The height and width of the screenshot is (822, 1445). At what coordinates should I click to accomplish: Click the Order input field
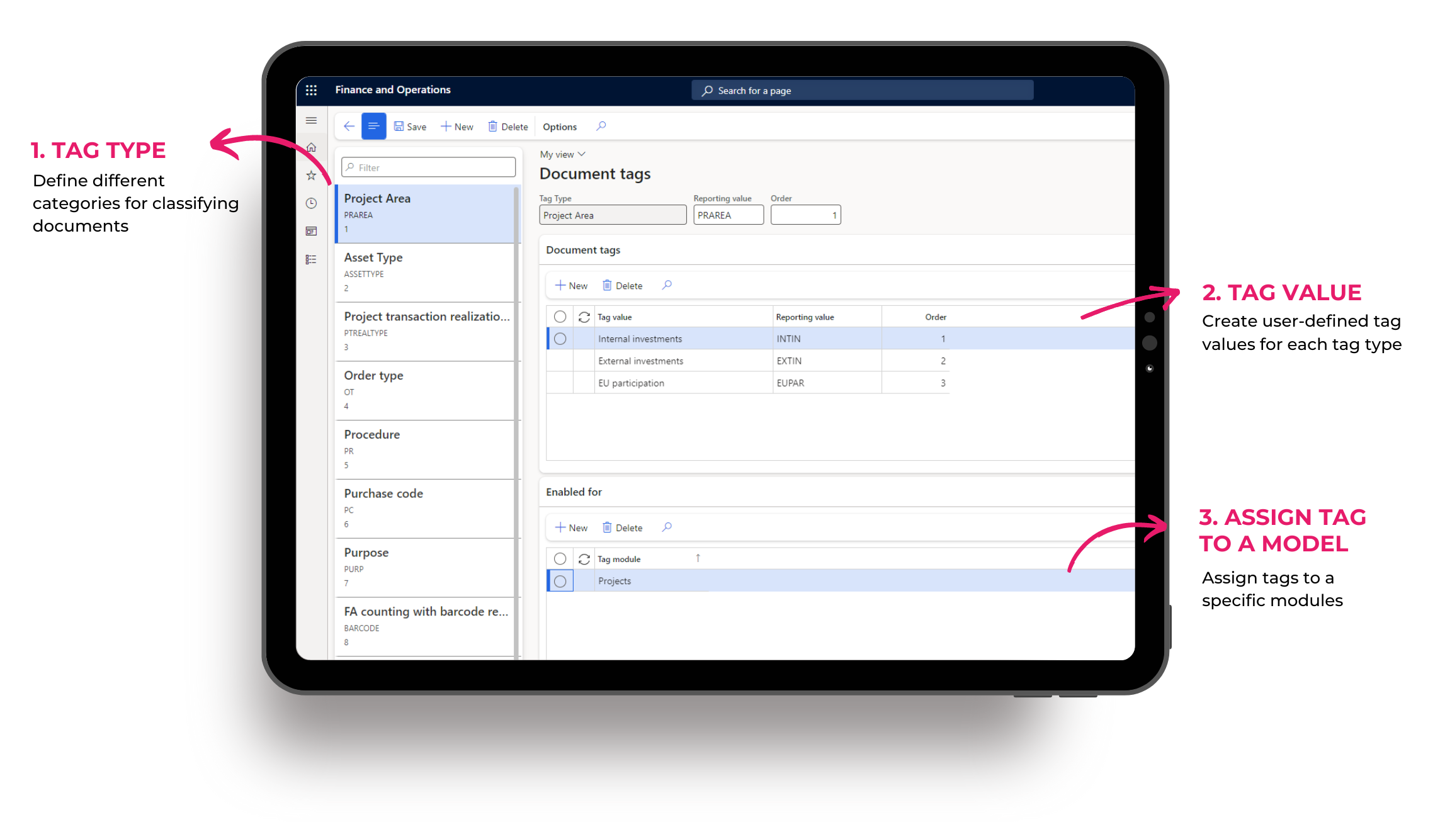806,214
